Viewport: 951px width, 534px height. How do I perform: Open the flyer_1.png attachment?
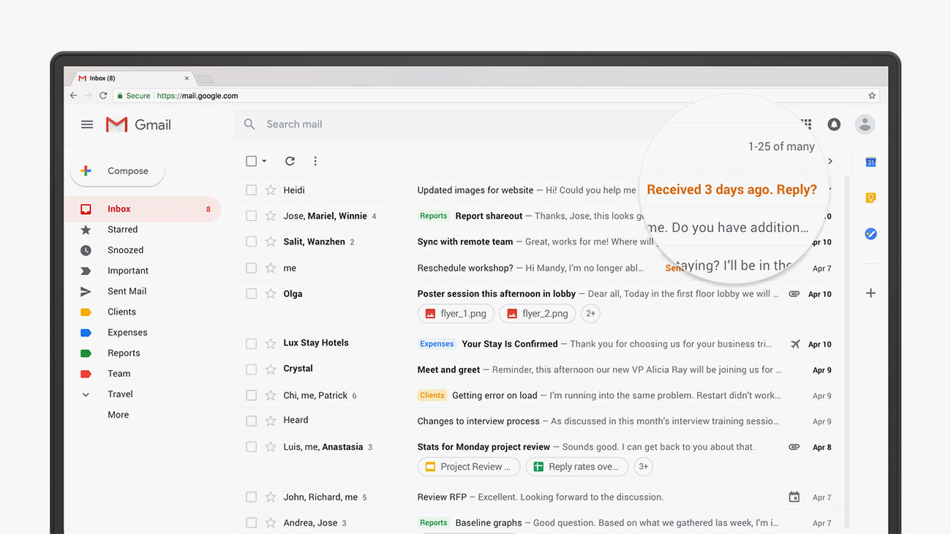click(x=456, y=314)
